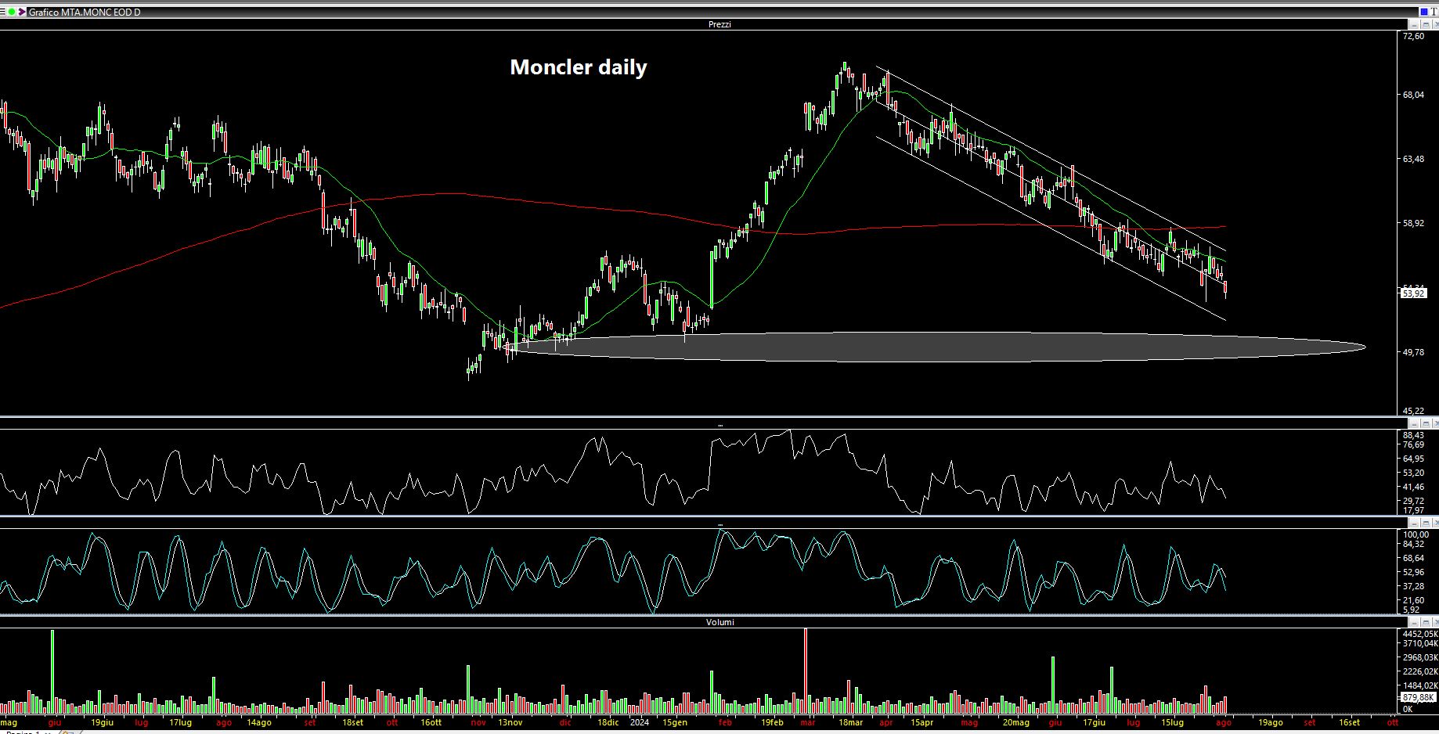1439x734 pixels.
Task: Click the 15gen date label
Action: coord(674,722)
